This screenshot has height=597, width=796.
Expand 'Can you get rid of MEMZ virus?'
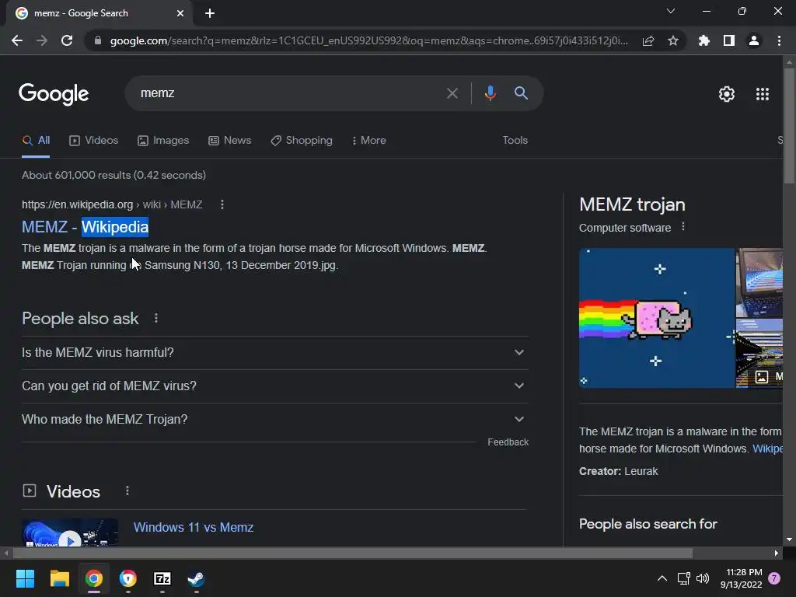click(x=275, y=386)
